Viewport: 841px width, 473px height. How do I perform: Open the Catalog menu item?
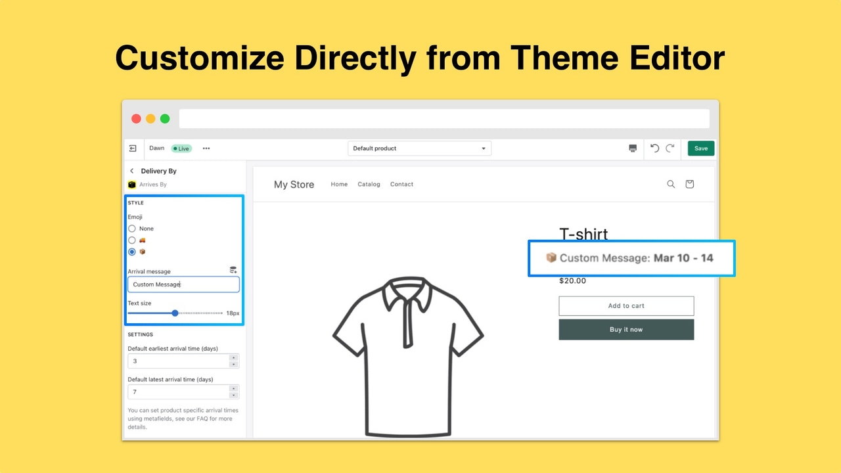click(369, 185)
